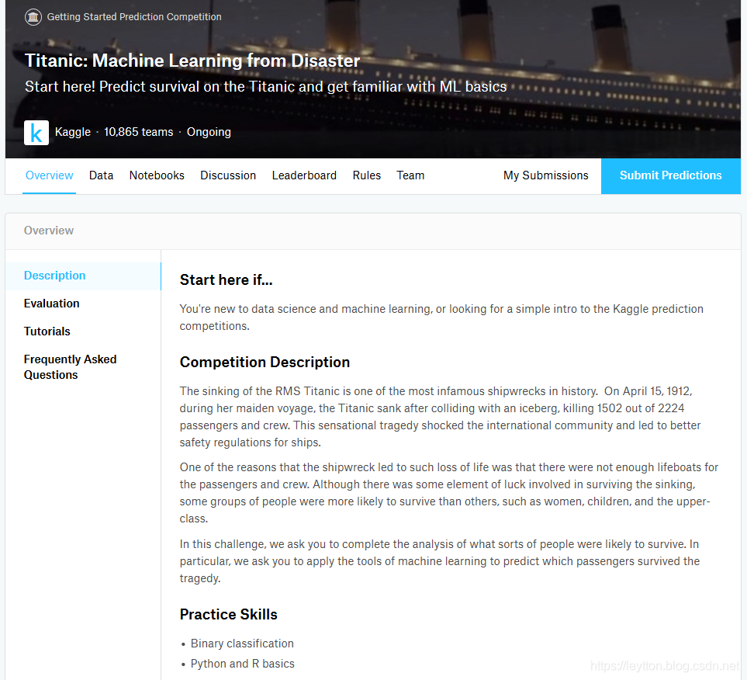Click the 'Getting Started Prediction Competition' label
This screenshot has height=680, width=747.
pyautogui.click(x=134, y=17)
